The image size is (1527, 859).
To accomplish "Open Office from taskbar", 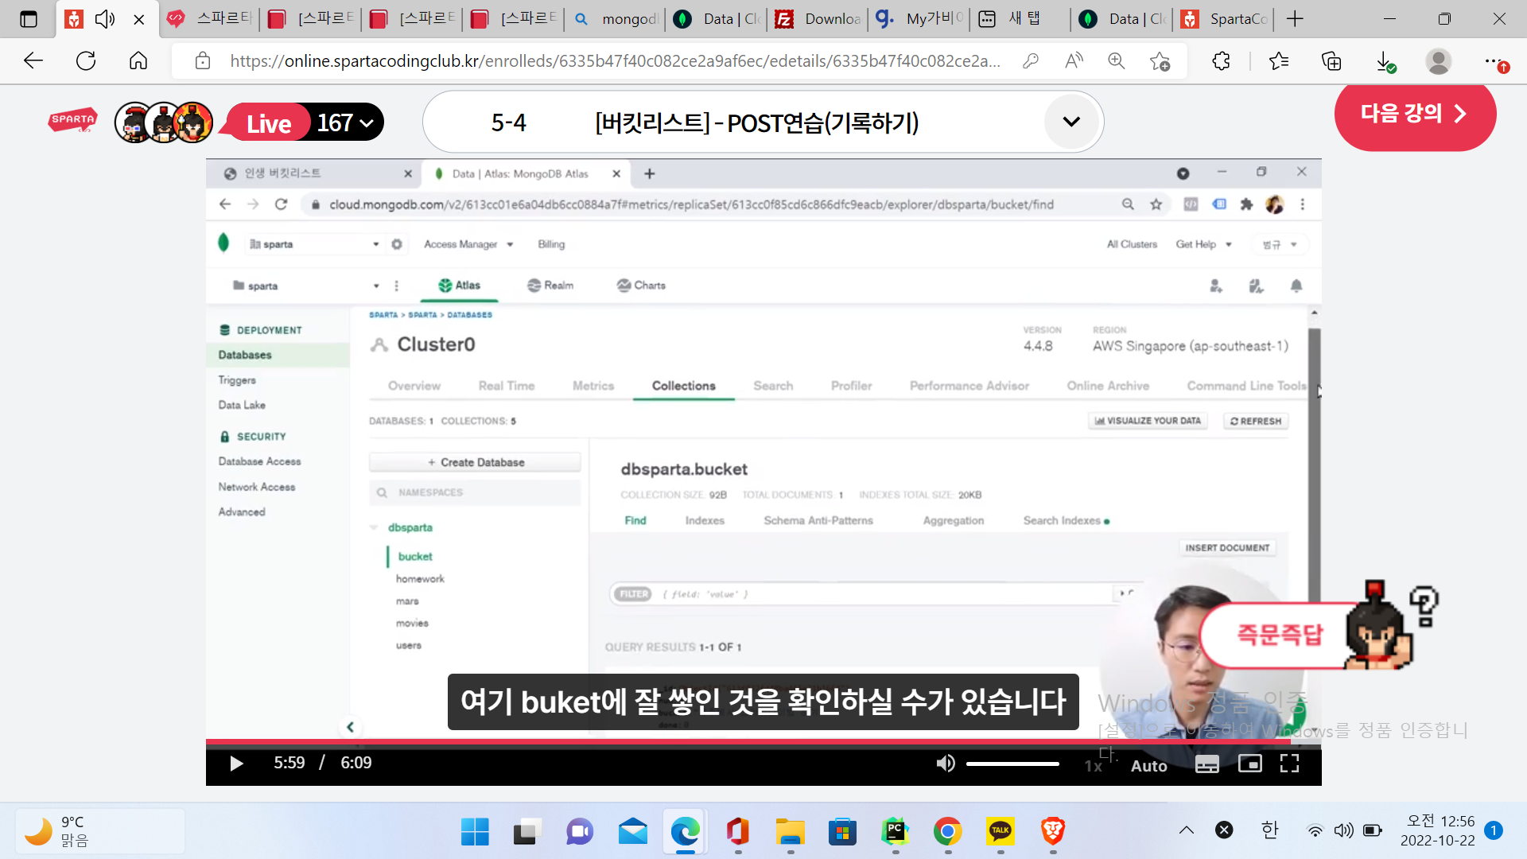I will click(x=737, y=832).
